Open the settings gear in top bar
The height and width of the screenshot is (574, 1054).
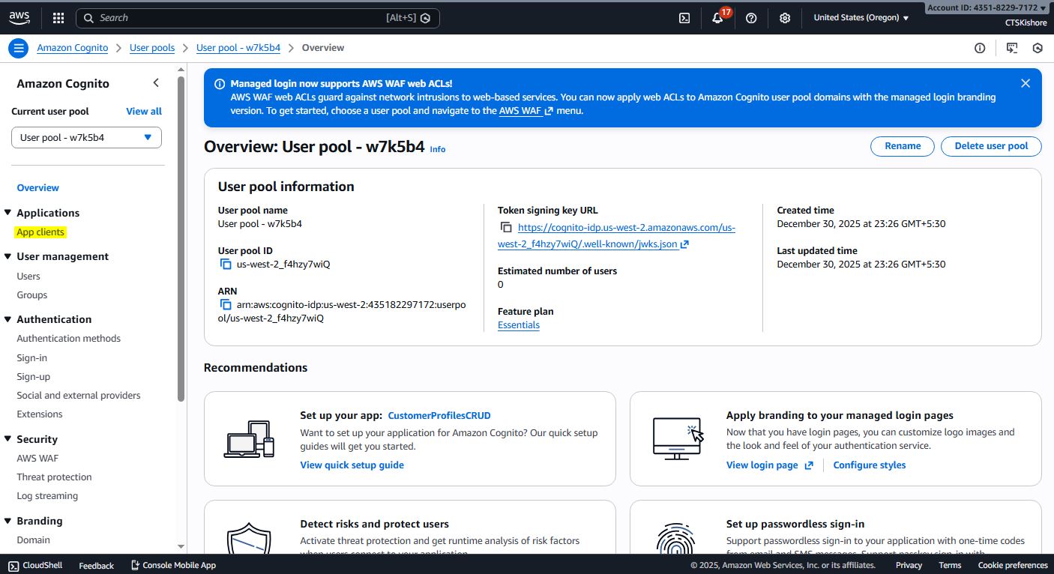pyautogui.click(x=785, y=18)
